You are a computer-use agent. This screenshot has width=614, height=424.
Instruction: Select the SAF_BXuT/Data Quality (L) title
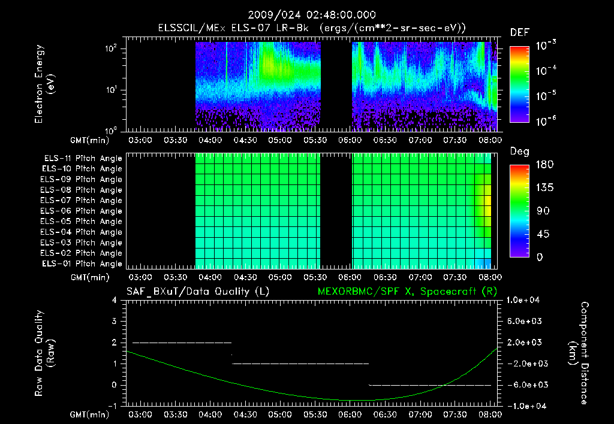point(198,292)
